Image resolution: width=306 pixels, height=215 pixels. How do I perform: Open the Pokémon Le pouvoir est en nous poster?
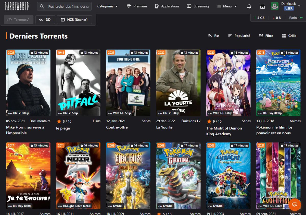[x=278, y=83]
